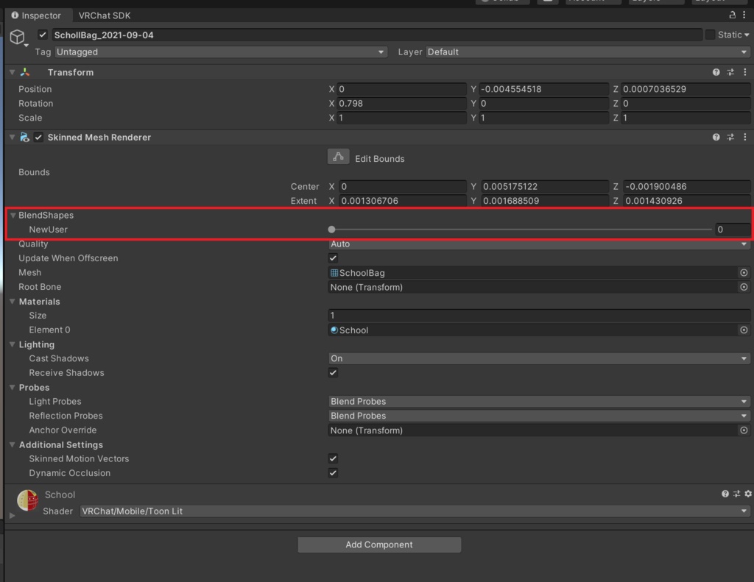Click the Bounds Extent X field
Screen dimensions: 754x582
pyautogui.click(x=403, y=201)
